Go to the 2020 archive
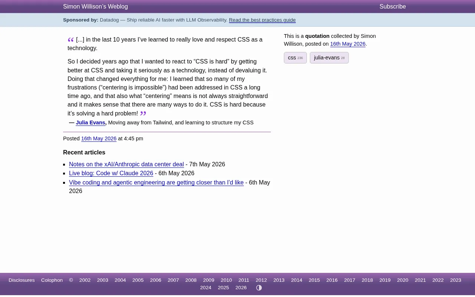 (403, 280)
